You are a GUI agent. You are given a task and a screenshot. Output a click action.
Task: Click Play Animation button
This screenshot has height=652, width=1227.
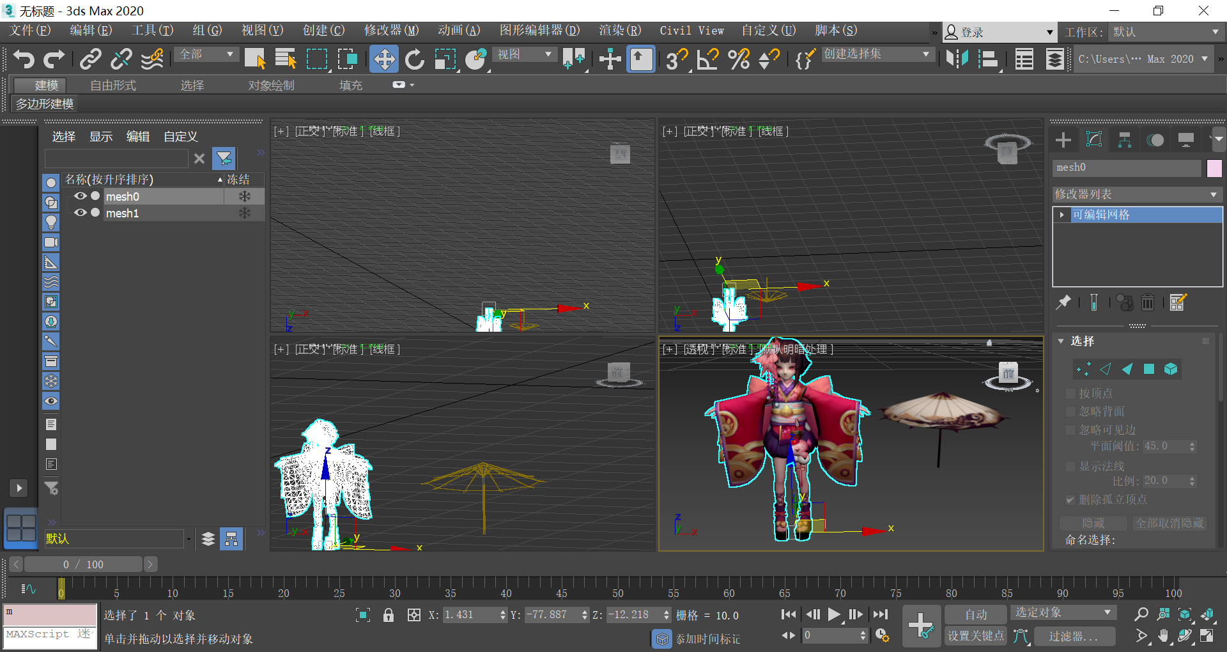pos(834,614)
